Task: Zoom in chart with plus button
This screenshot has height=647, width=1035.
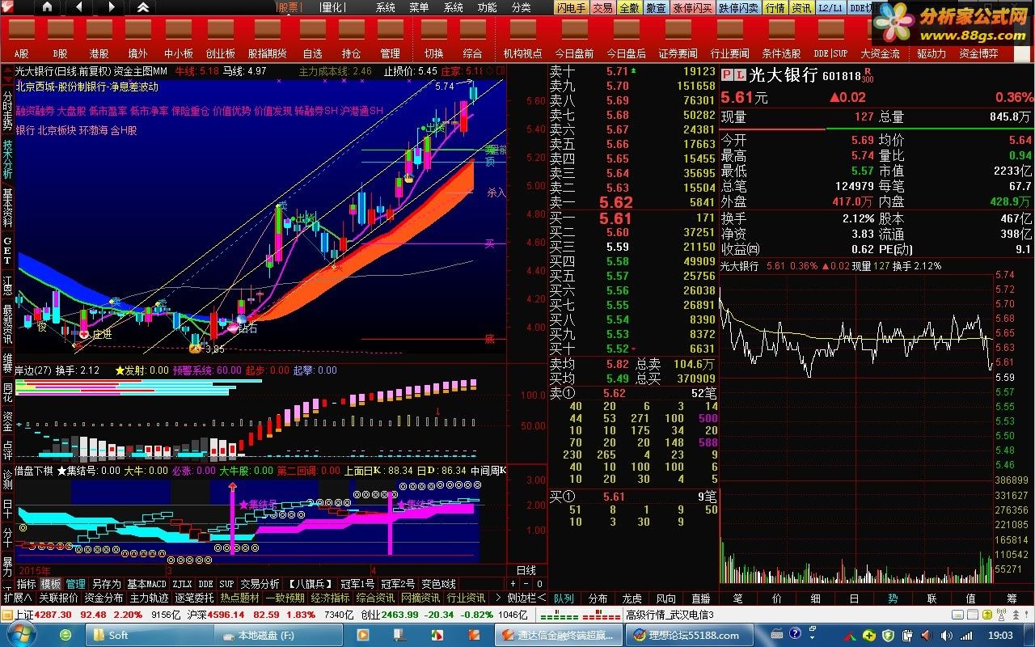Action: [513, 583]
